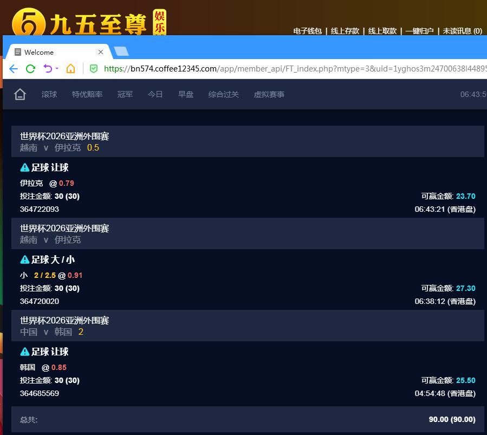487x435 pixels.
Task: Open the dropdown beside the undo arrow
Action: click(x=57, y=68)
